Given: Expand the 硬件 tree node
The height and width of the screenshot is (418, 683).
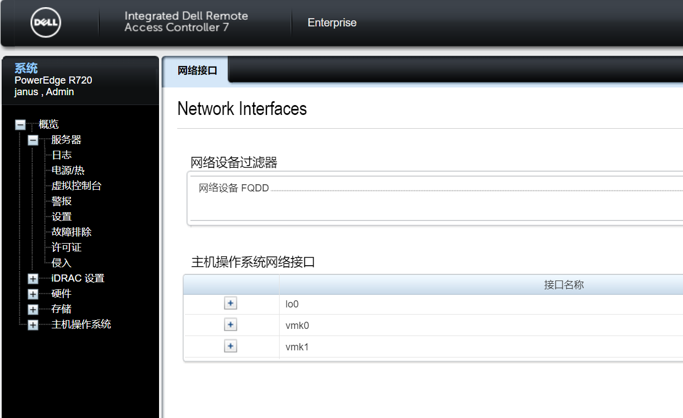Looking at the screenshot, I should 32,294.
